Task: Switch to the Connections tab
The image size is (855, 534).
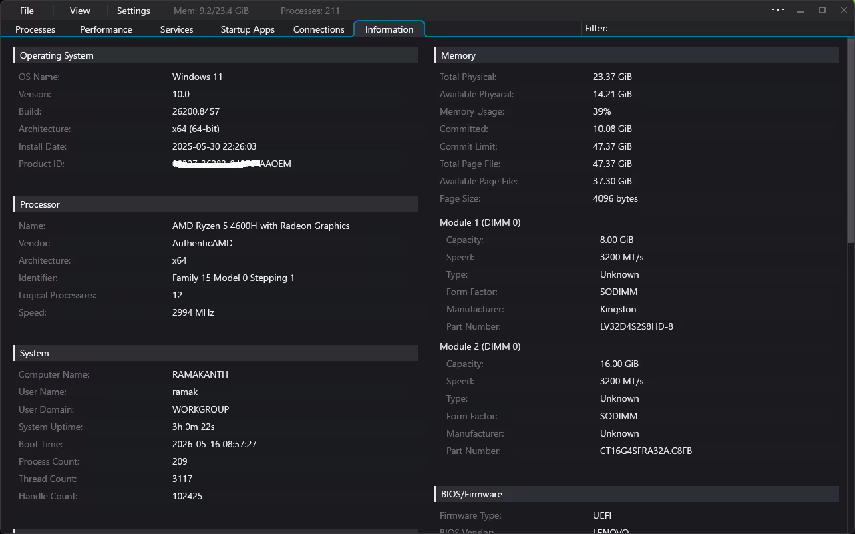Action: point(319,29)
